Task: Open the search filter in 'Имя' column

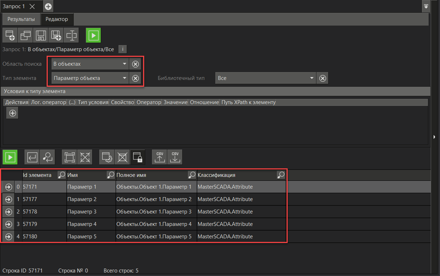Action: pos(111,175)
